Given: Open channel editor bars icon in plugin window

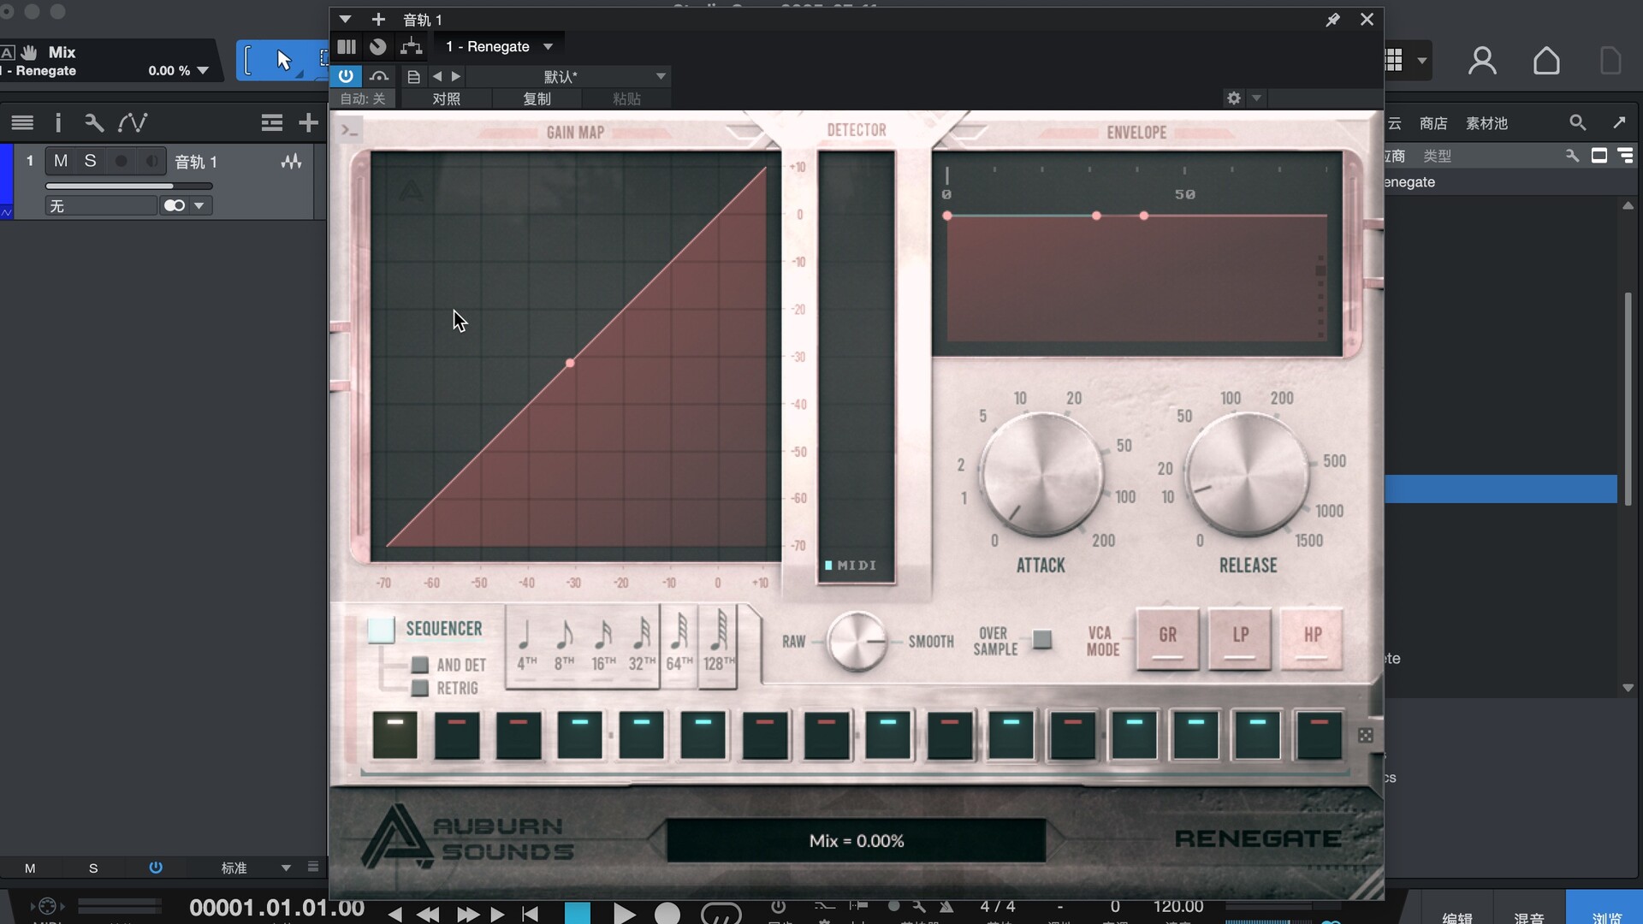Looking at the screenshot, I should tap(347, 46).
